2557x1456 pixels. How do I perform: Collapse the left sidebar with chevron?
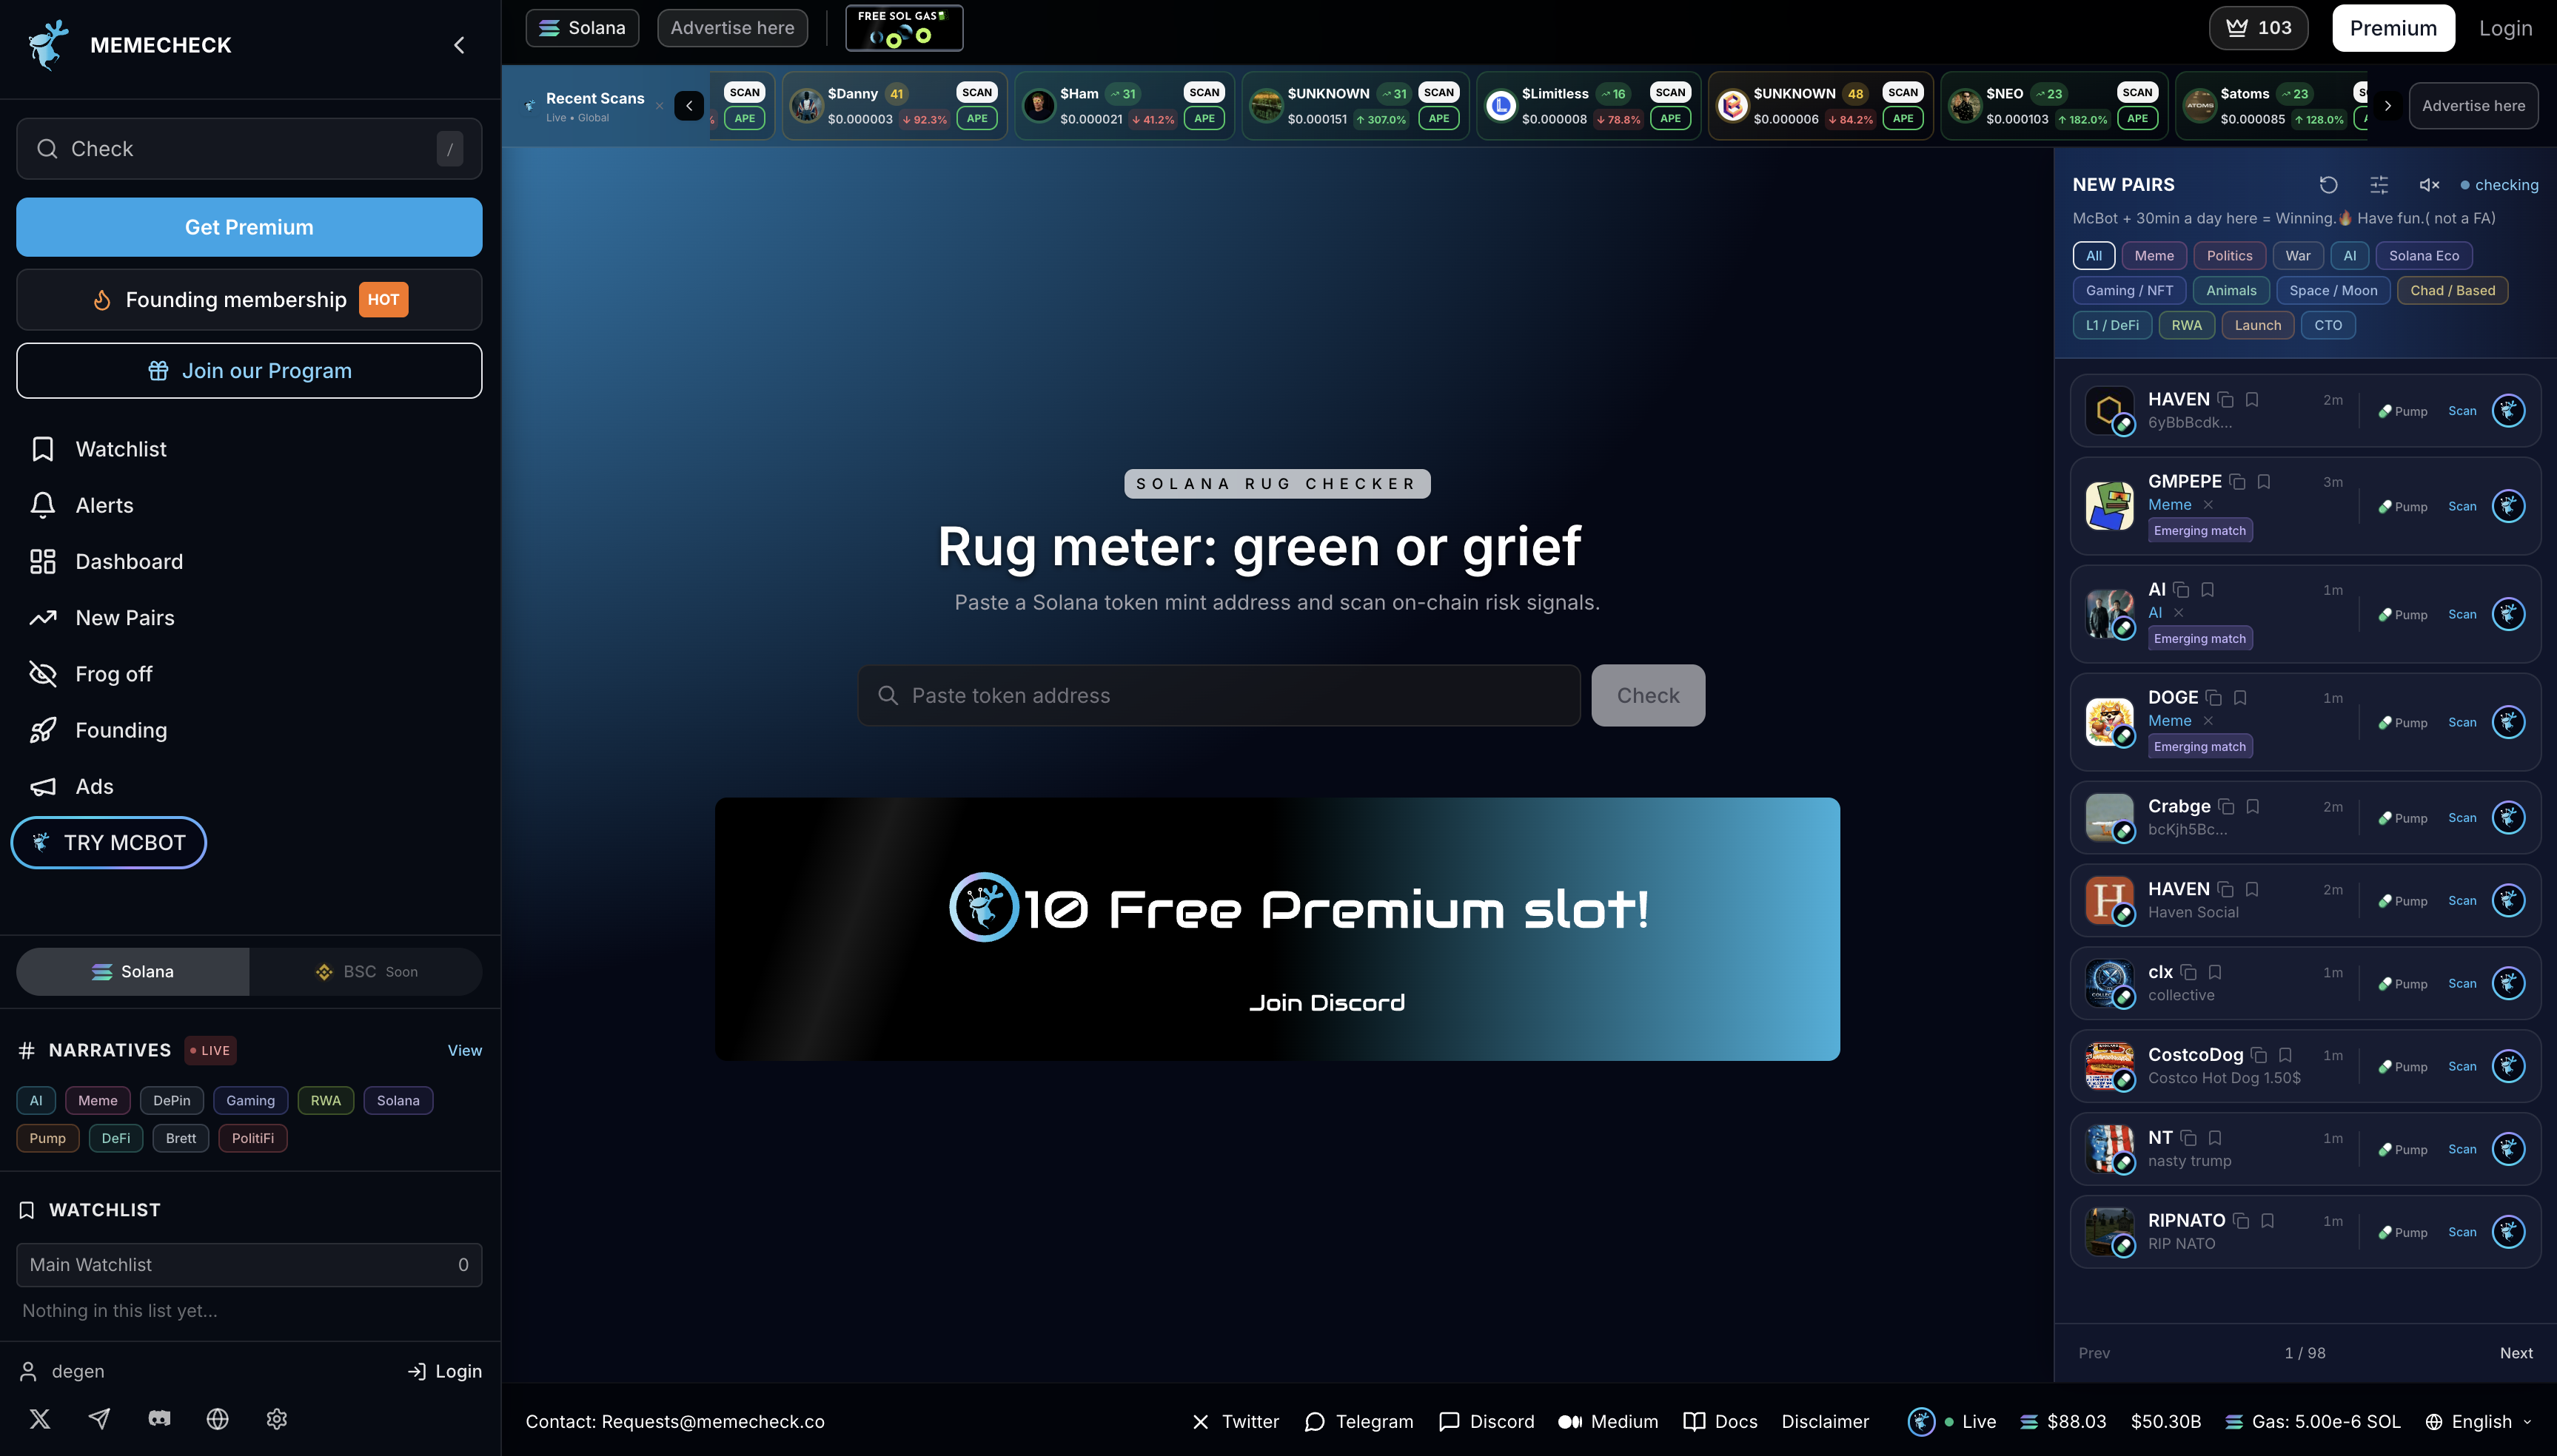click(x=459, y=45)
